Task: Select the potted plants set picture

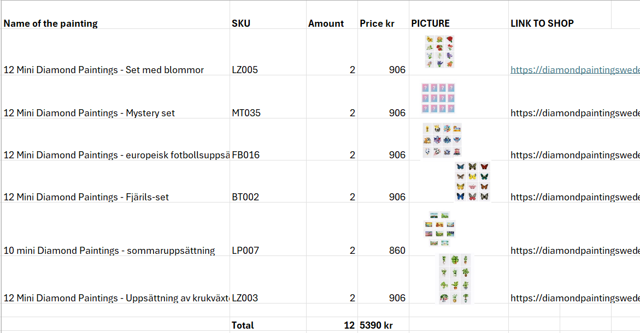Action: 455,278
